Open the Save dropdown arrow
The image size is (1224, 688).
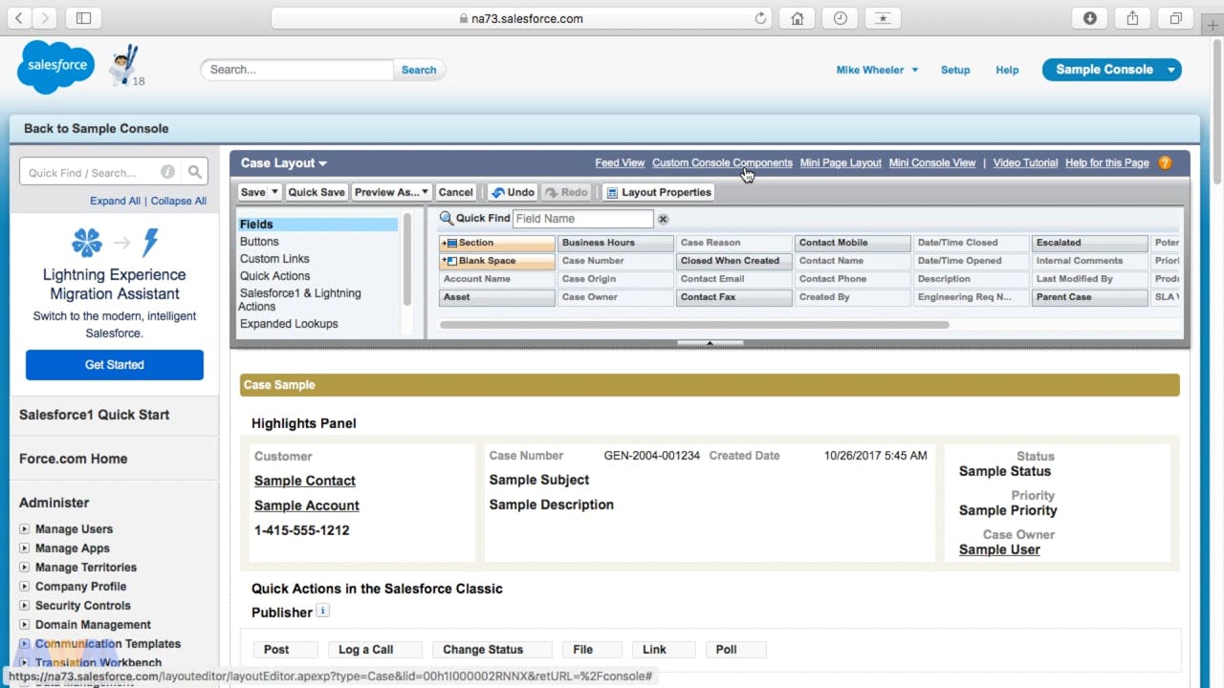tap(274, 192)
